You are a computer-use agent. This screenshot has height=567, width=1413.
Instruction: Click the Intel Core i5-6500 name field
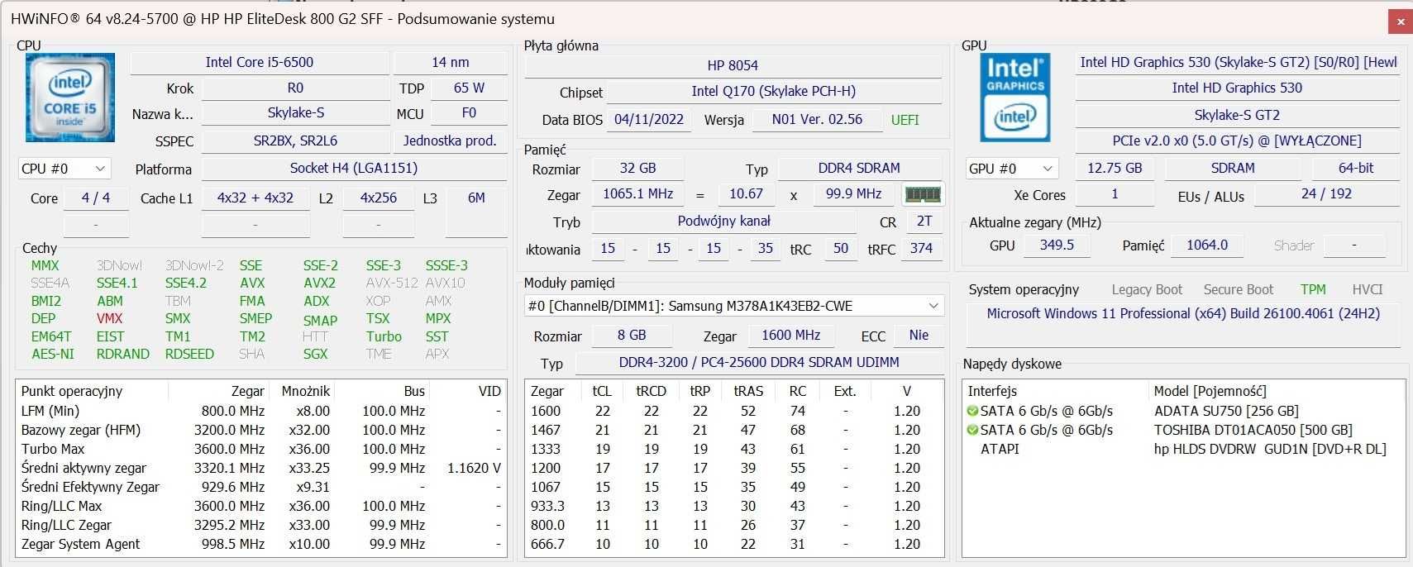point(260,63)
